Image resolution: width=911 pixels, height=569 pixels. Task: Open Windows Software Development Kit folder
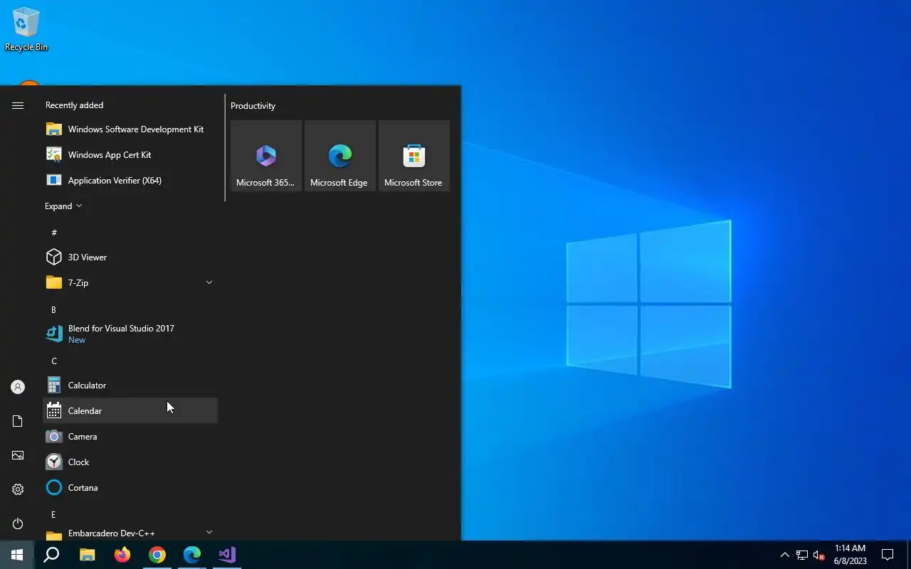(130, 129)
